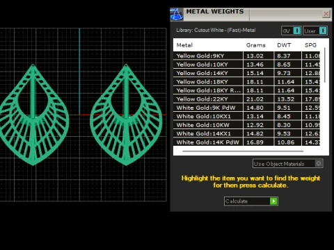Select the White Gold:9K PdW row

pos(246,108)
